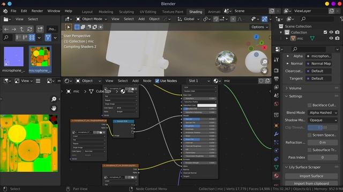Click the Clip Threshold slider

tap(323, 127)
